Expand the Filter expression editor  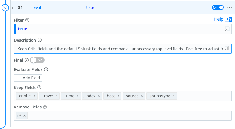(x=227, y=29)
